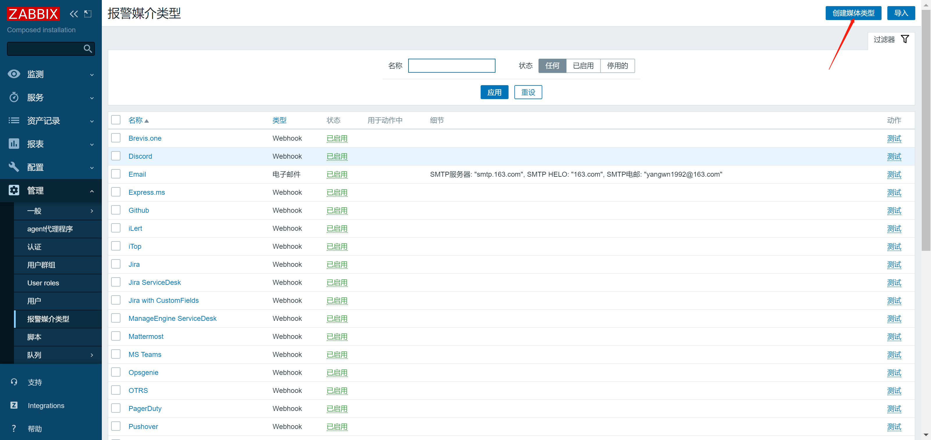Click the 应用 filter button

point(494,92)
